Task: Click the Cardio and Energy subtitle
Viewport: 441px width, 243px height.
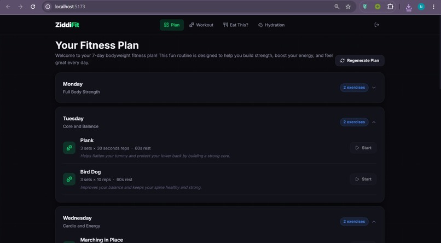Action: point(82,226)
